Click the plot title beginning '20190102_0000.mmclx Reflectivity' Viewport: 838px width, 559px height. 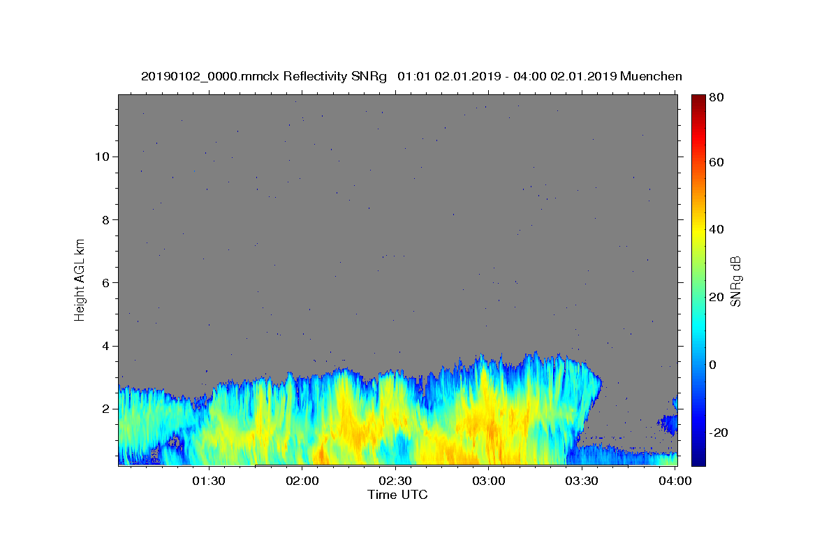(x=411, y=76)
